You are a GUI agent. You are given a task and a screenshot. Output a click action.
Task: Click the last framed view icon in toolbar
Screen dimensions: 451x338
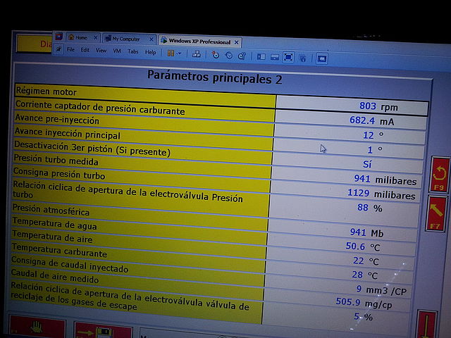tap(323, 58)
